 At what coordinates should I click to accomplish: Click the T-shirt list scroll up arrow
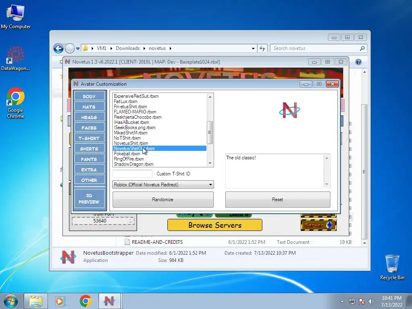[x=210, y=97]
